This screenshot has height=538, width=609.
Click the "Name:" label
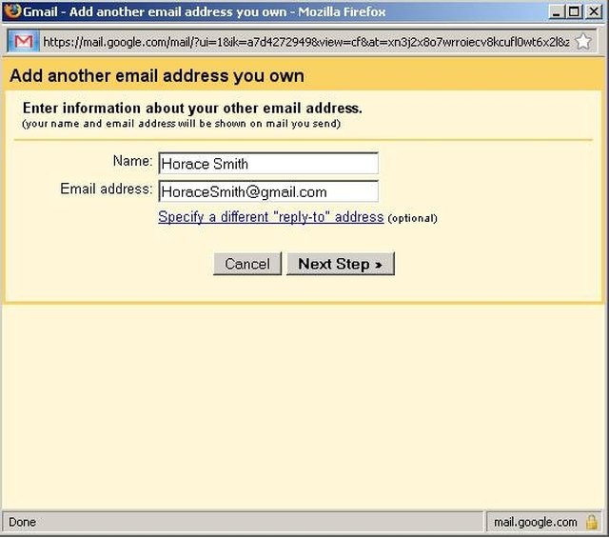coord(133,161)
